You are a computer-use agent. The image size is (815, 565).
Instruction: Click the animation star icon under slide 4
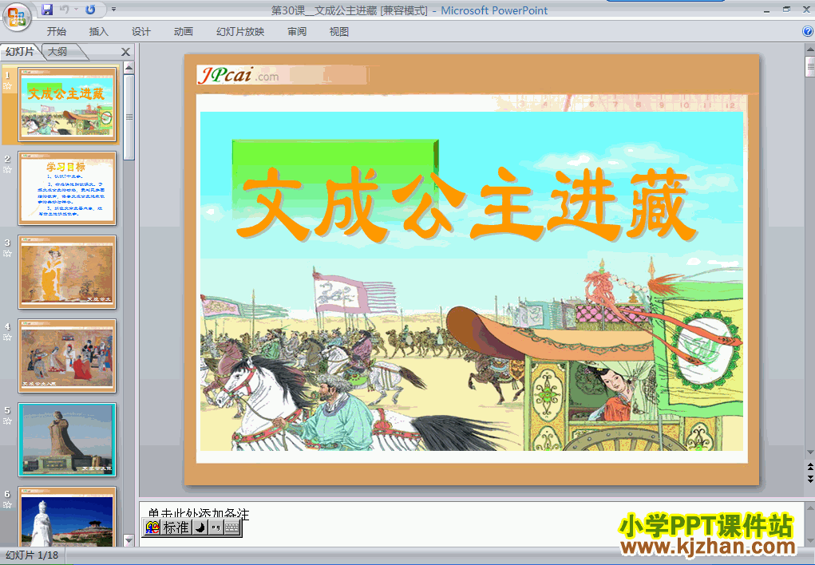pyautogui.click(x=7, y=338)
